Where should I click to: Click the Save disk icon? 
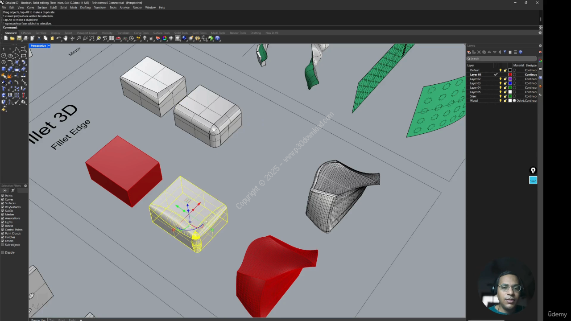(x=19, y=38)
